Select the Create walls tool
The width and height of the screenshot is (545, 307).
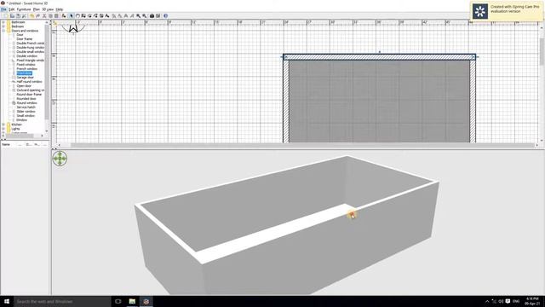click(83, 15)
